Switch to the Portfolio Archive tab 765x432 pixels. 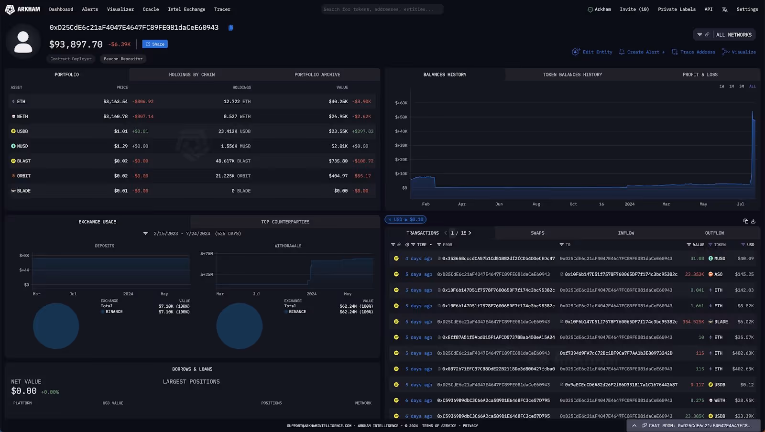coord(317,75)
